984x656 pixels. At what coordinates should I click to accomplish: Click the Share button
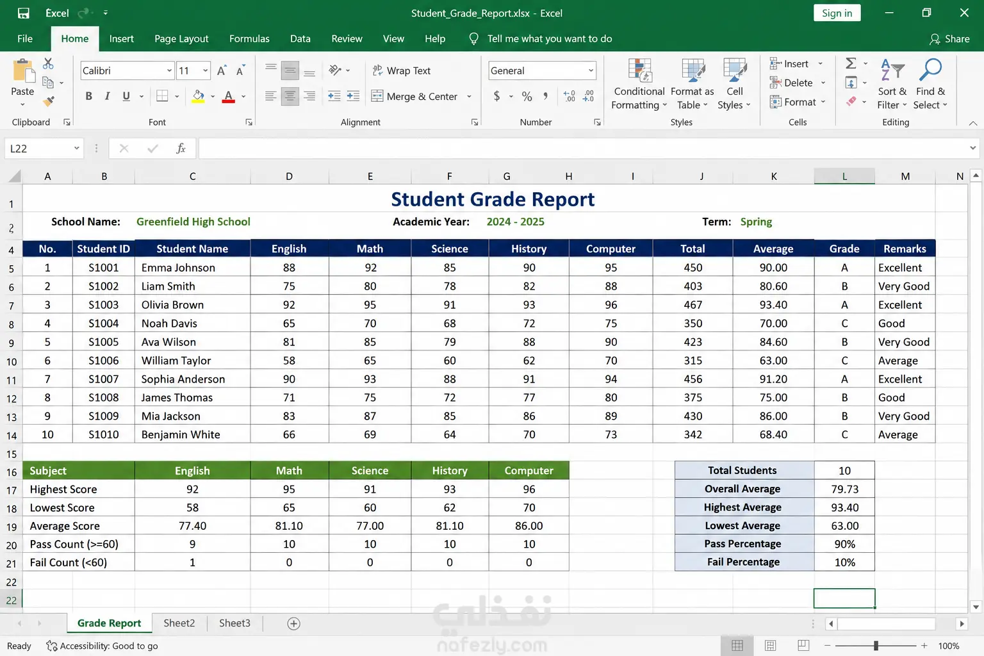pyautogui.click(x=949, y=38)
